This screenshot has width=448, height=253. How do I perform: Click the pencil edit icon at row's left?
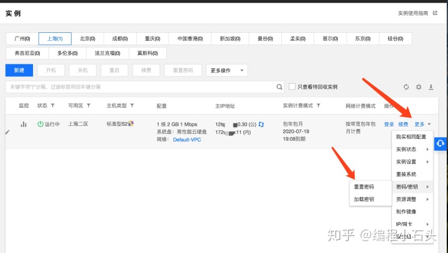(7, 132)
